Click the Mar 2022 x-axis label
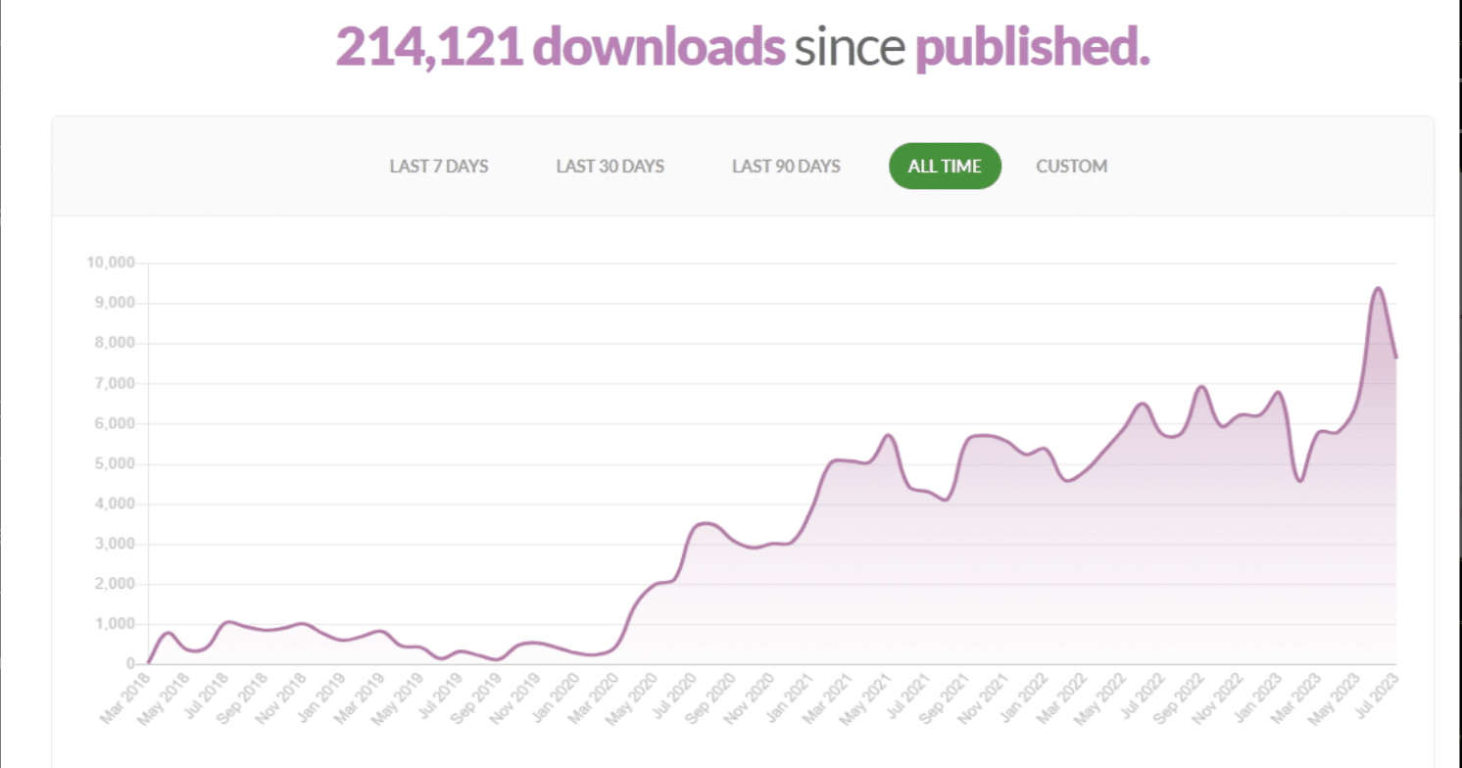Image resolution: width=1462 pixels, height=768 pixels. (1060, 697)
